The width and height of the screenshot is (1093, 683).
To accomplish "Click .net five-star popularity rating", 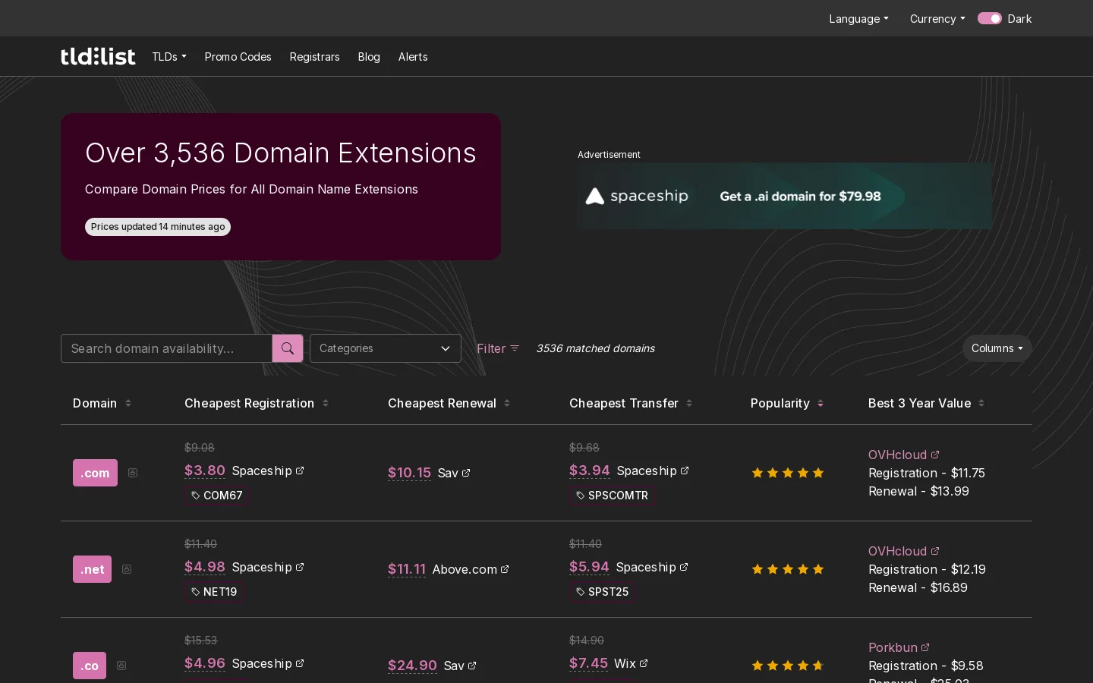I will (788, 569).
